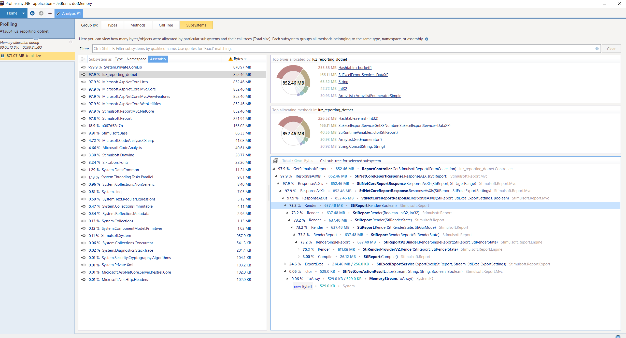Select the 871.07 MB total size item
The width and height of the screenshot is (626, 338).
click(37, 56)
